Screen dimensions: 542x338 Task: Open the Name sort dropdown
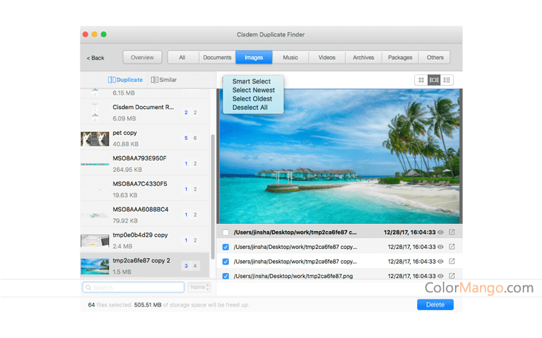point(198,287)
